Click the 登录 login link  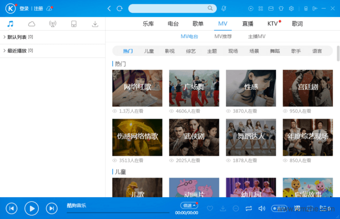coord(24,9)
